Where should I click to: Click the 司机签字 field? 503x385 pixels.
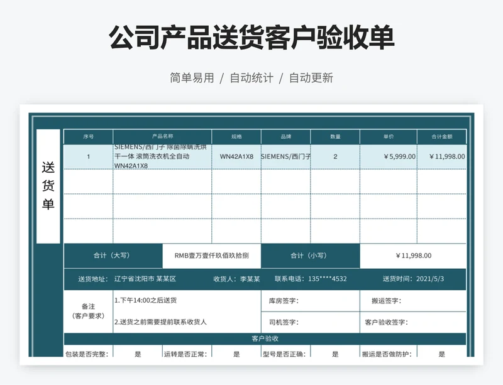311,322
